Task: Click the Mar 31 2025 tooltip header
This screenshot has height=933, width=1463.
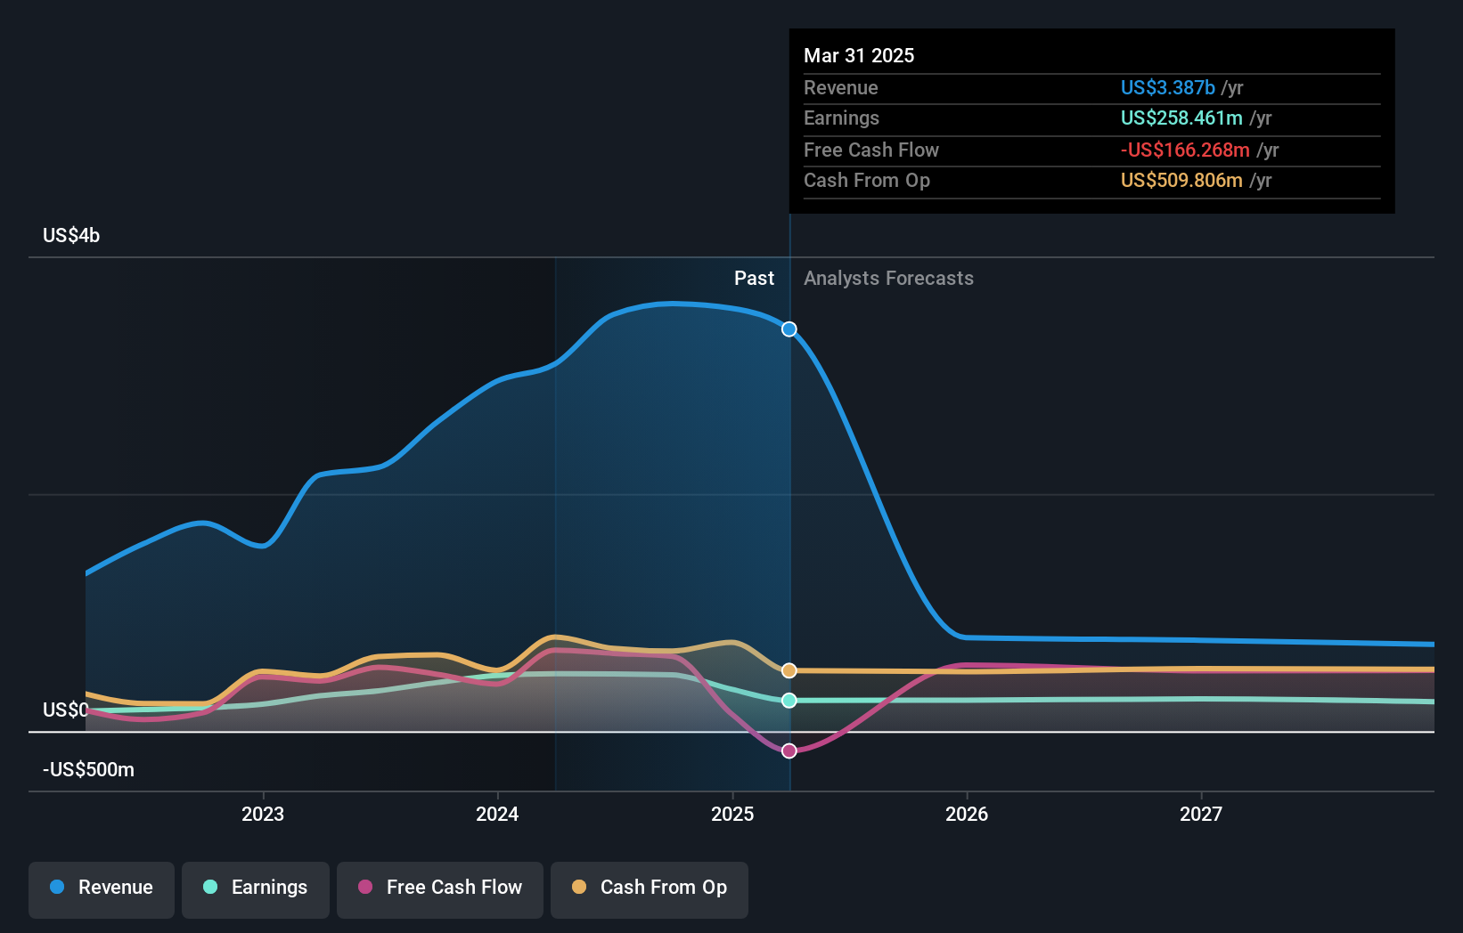Action: [x=859, y=55]
